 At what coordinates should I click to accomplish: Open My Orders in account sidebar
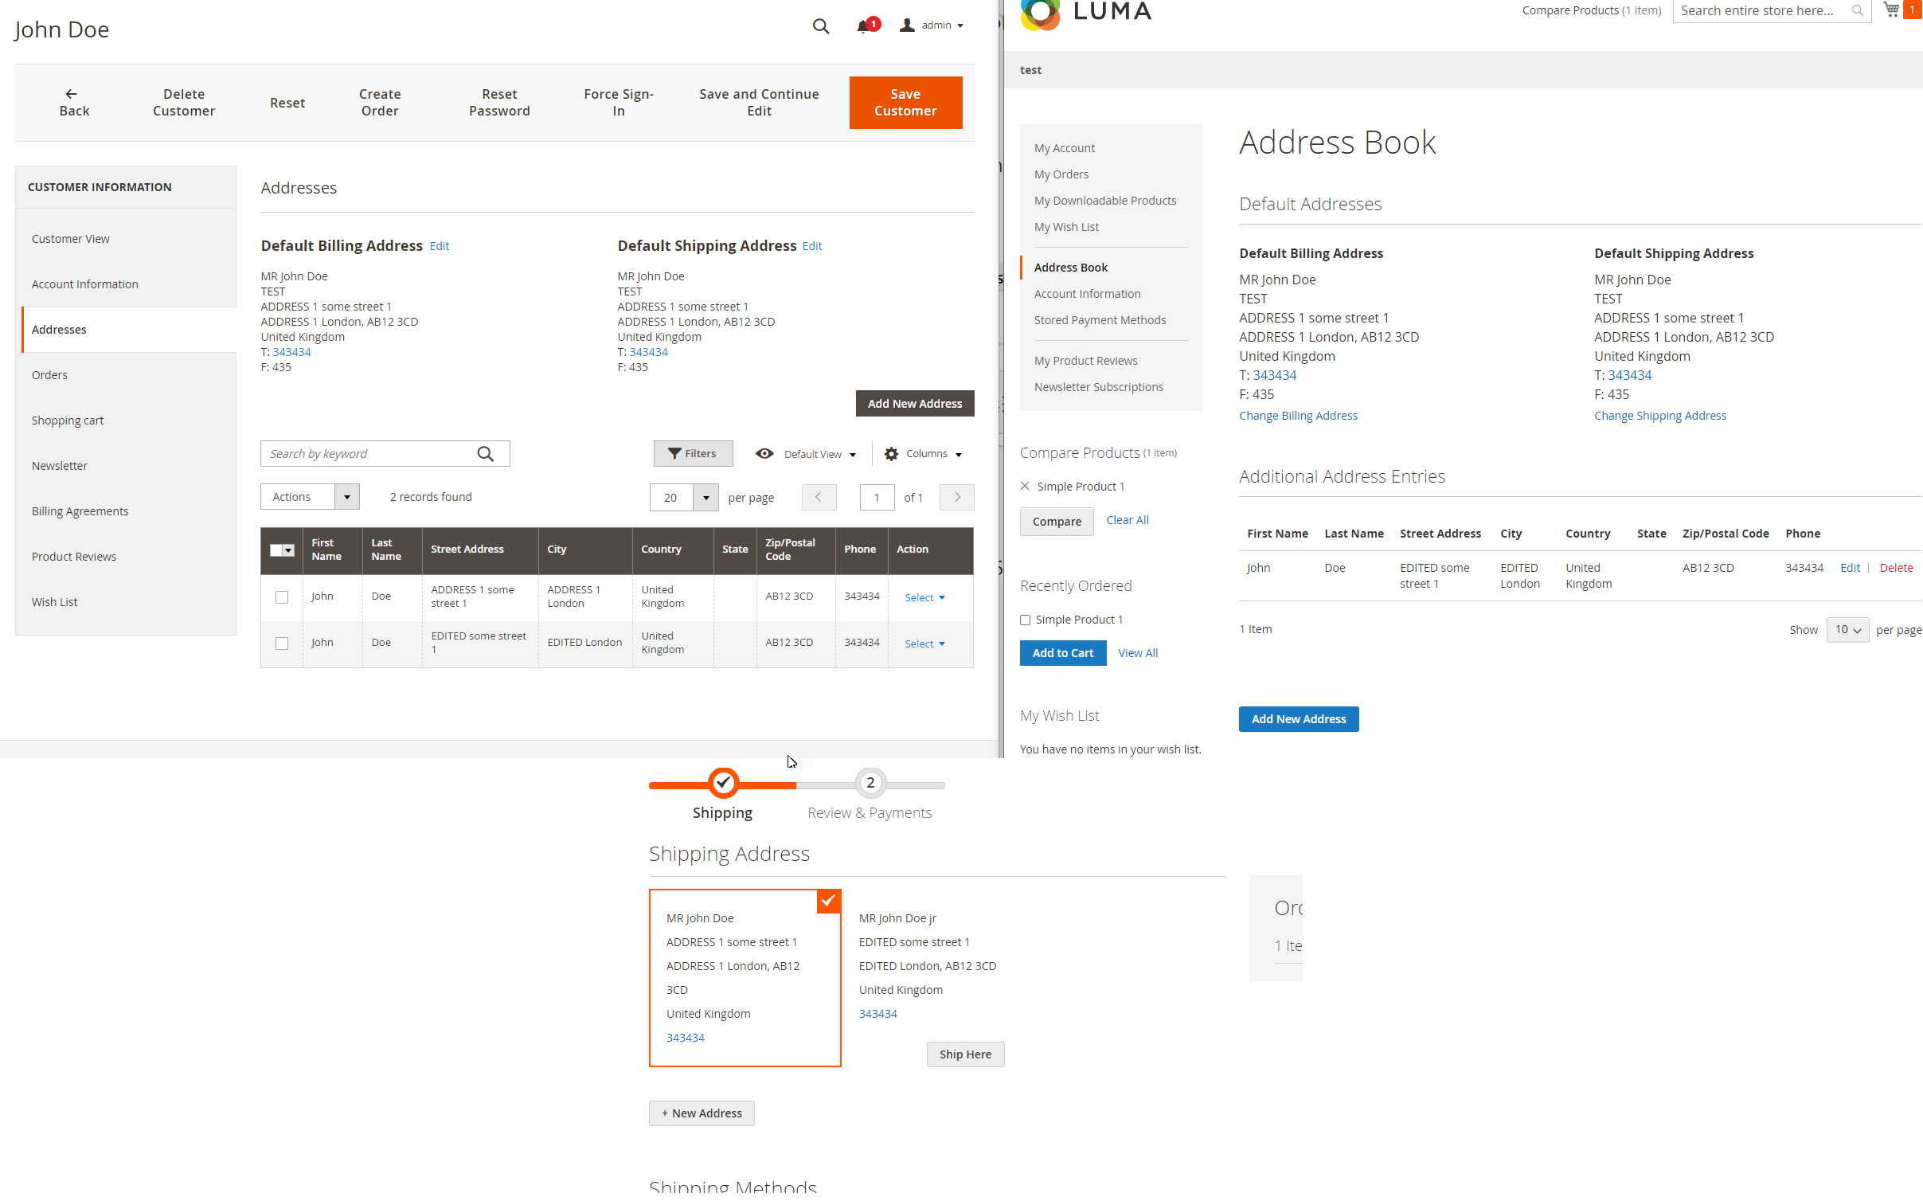(x=1061, y=174)
